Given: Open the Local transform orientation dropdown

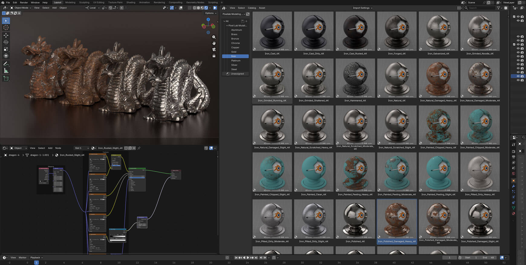Looking at the screenshot, I should point(93,8).
